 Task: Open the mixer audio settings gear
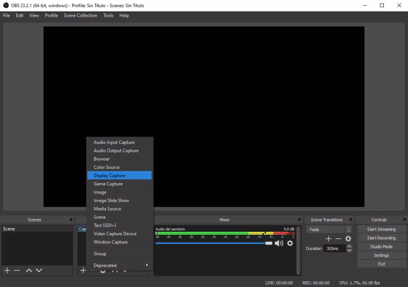pos(290,243)
